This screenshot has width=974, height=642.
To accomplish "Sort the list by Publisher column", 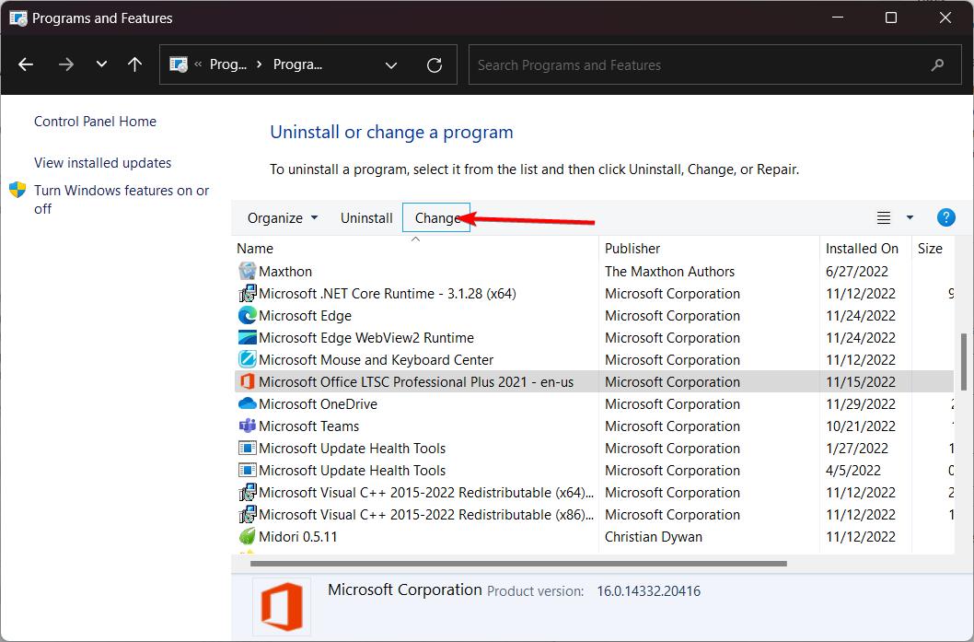I will (632, 249).
